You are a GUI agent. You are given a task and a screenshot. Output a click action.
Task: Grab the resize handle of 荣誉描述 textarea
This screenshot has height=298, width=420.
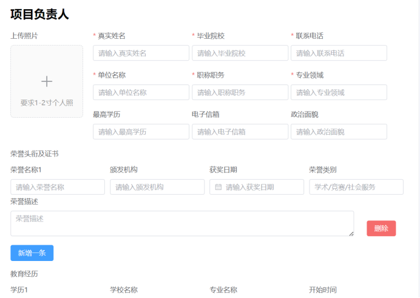351,233
